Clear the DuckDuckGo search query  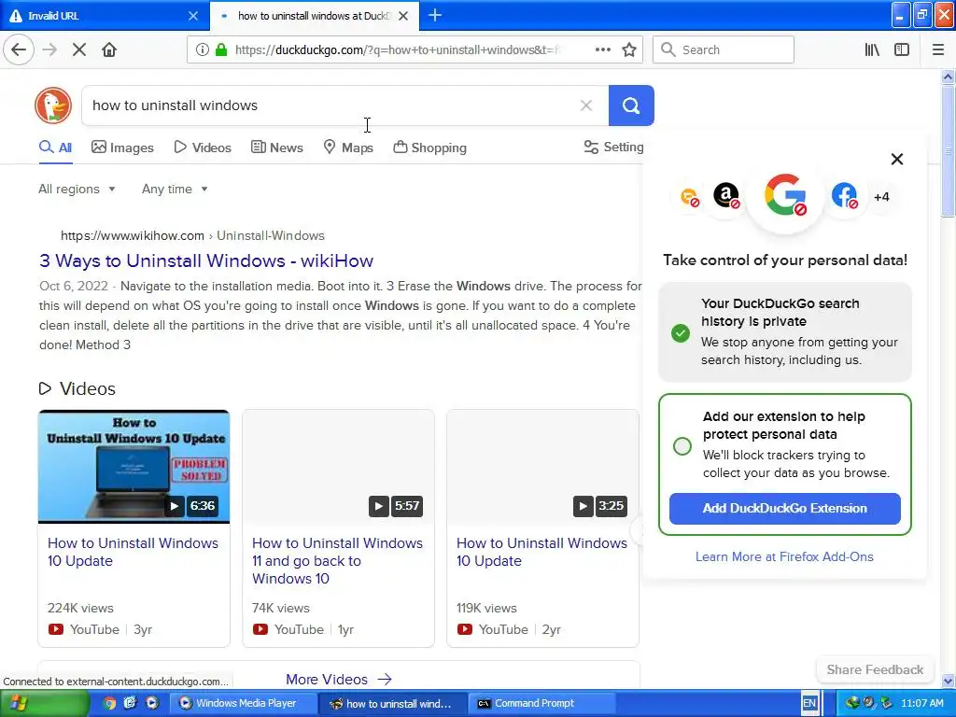(x=586, y=105)
